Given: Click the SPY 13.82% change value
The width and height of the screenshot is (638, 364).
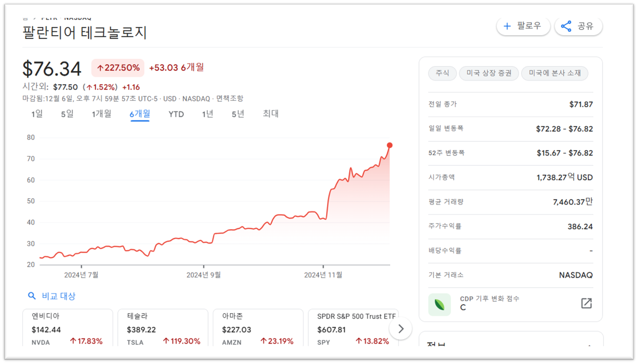Looking at the screenshot, I should click(372, 341).
